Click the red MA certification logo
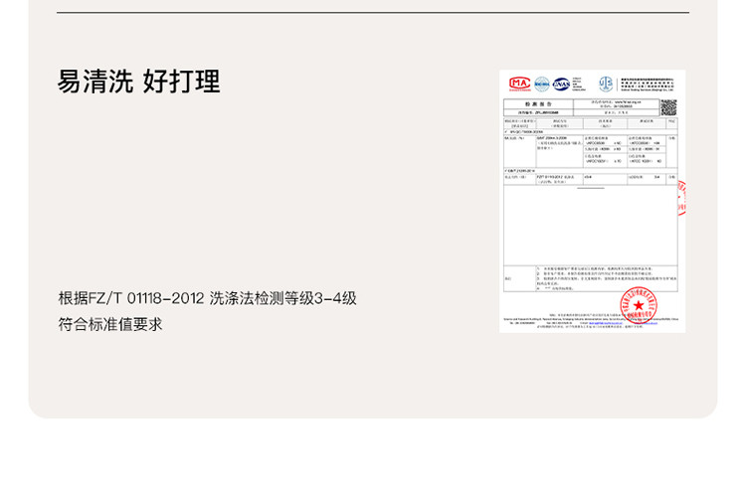Viewport: 746px width, 495px height. (x=519, y=84)
